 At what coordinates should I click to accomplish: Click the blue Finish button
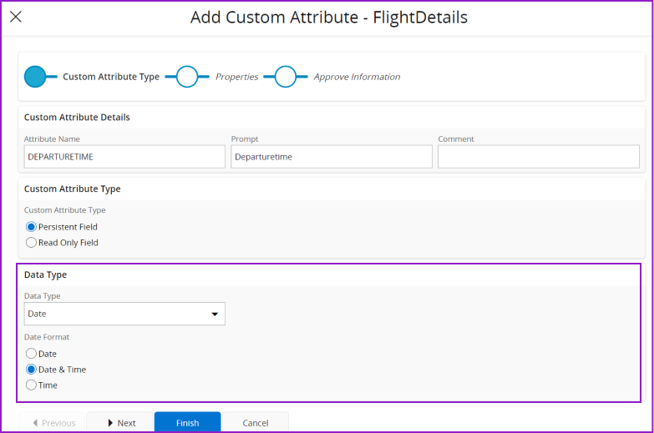pos(187,423)
